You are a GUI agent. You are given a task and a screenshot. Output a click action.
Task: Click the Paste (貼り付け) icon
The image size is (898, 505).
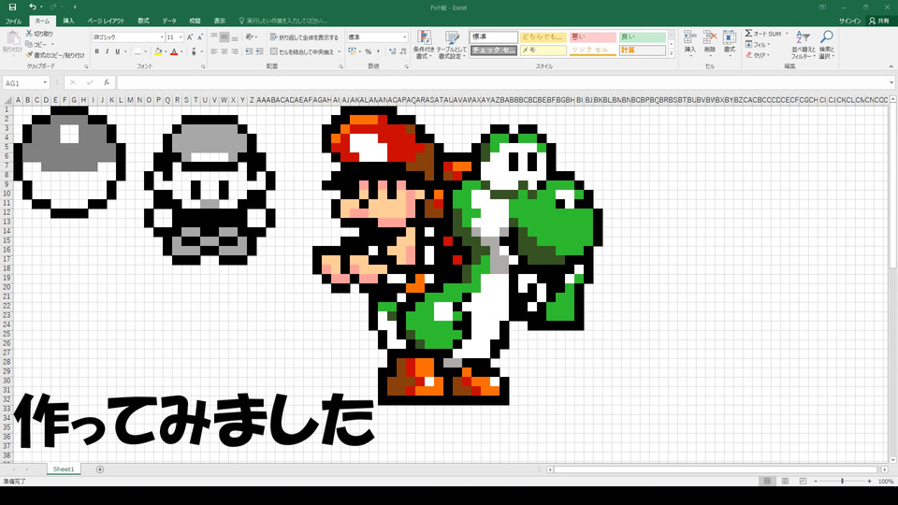click(12, 41)
